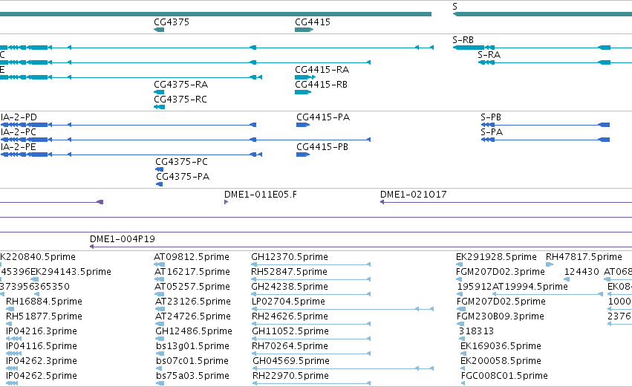632x387 pixels.
Task: Select EST EK291928.5prime
Action: click(496, 257)
